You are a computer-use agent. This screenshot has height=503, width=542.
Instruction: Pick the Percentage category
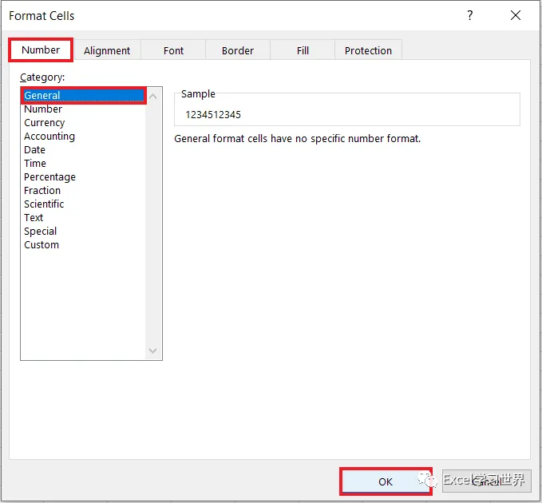[84, 176]
